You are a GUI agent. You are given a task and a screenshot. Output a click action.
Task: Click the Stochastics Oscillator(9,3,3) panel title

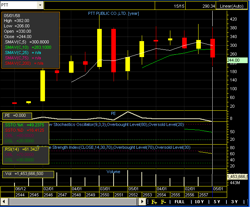pos(117,124)
